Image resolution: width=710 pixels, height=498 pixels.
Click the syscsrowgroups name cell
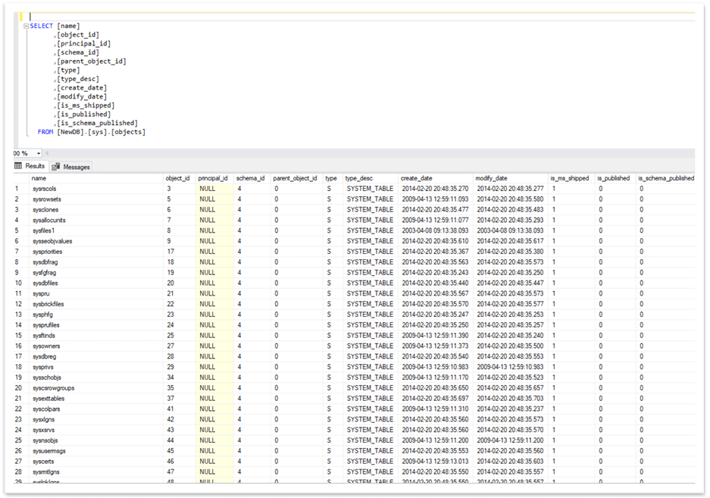click(x=97, y=388)
